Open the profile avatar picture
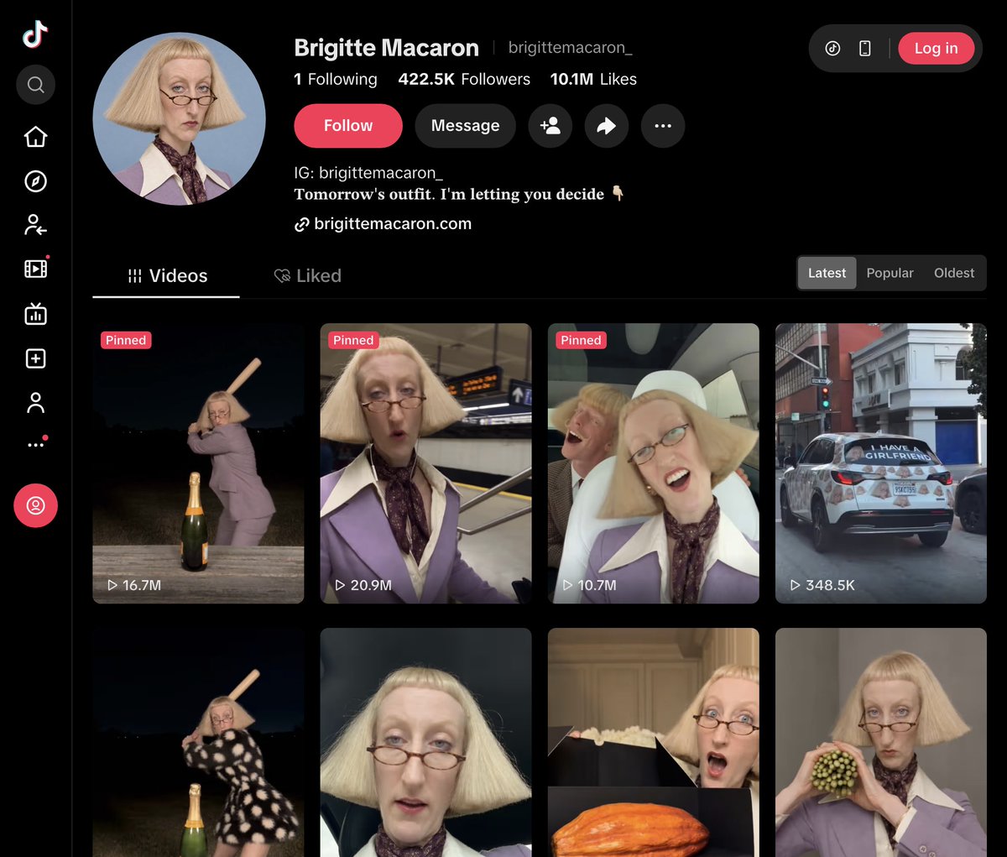Viewport: 1007px width, 857px height. pyautogui.click(x=180, y=118)
